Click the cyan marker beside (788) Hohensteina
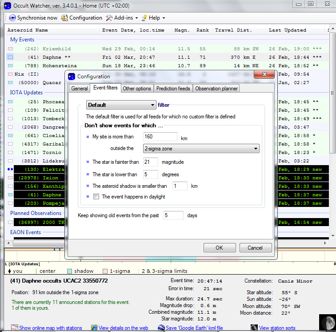This screenshot has width=336, height=332. (10, 66)
